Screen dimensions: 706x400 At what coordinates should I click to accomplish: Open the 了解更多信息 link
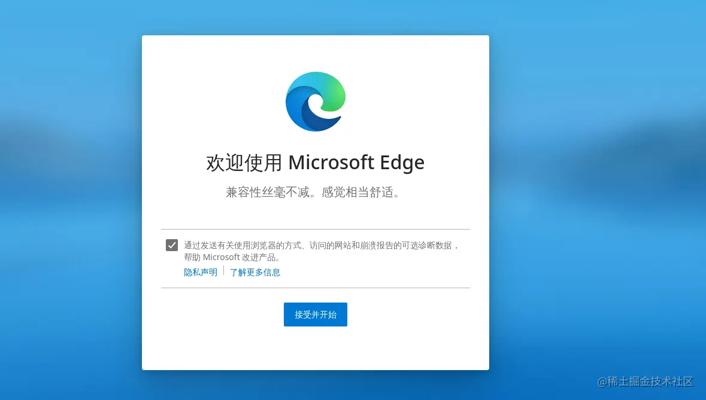point(255,272)
